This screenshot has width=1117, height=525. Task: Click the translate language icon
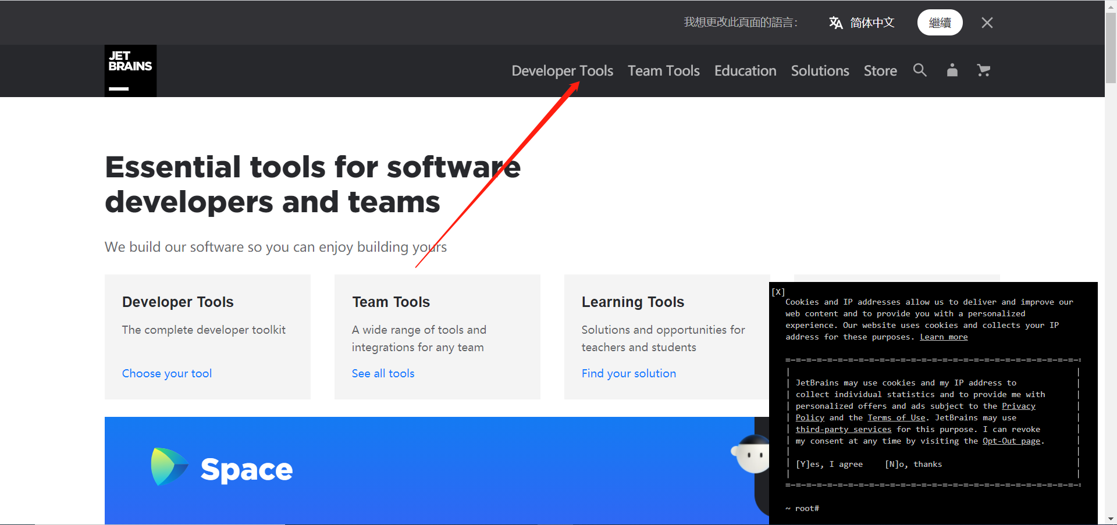(836, 23)
